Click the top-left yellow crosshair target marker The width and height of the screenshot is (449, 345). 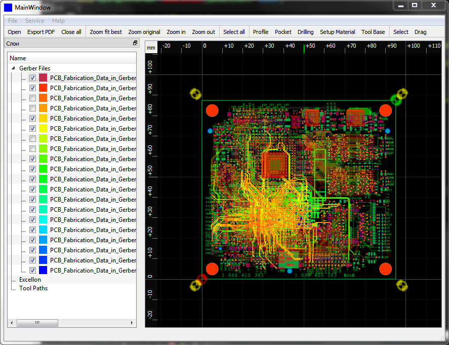pyautogui.click(x=195, y=94)
